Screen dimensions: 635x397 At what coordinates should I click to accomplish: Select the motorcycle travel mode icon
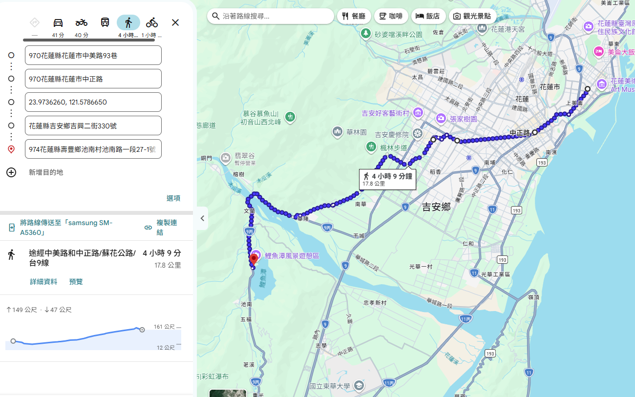(82, 22)
